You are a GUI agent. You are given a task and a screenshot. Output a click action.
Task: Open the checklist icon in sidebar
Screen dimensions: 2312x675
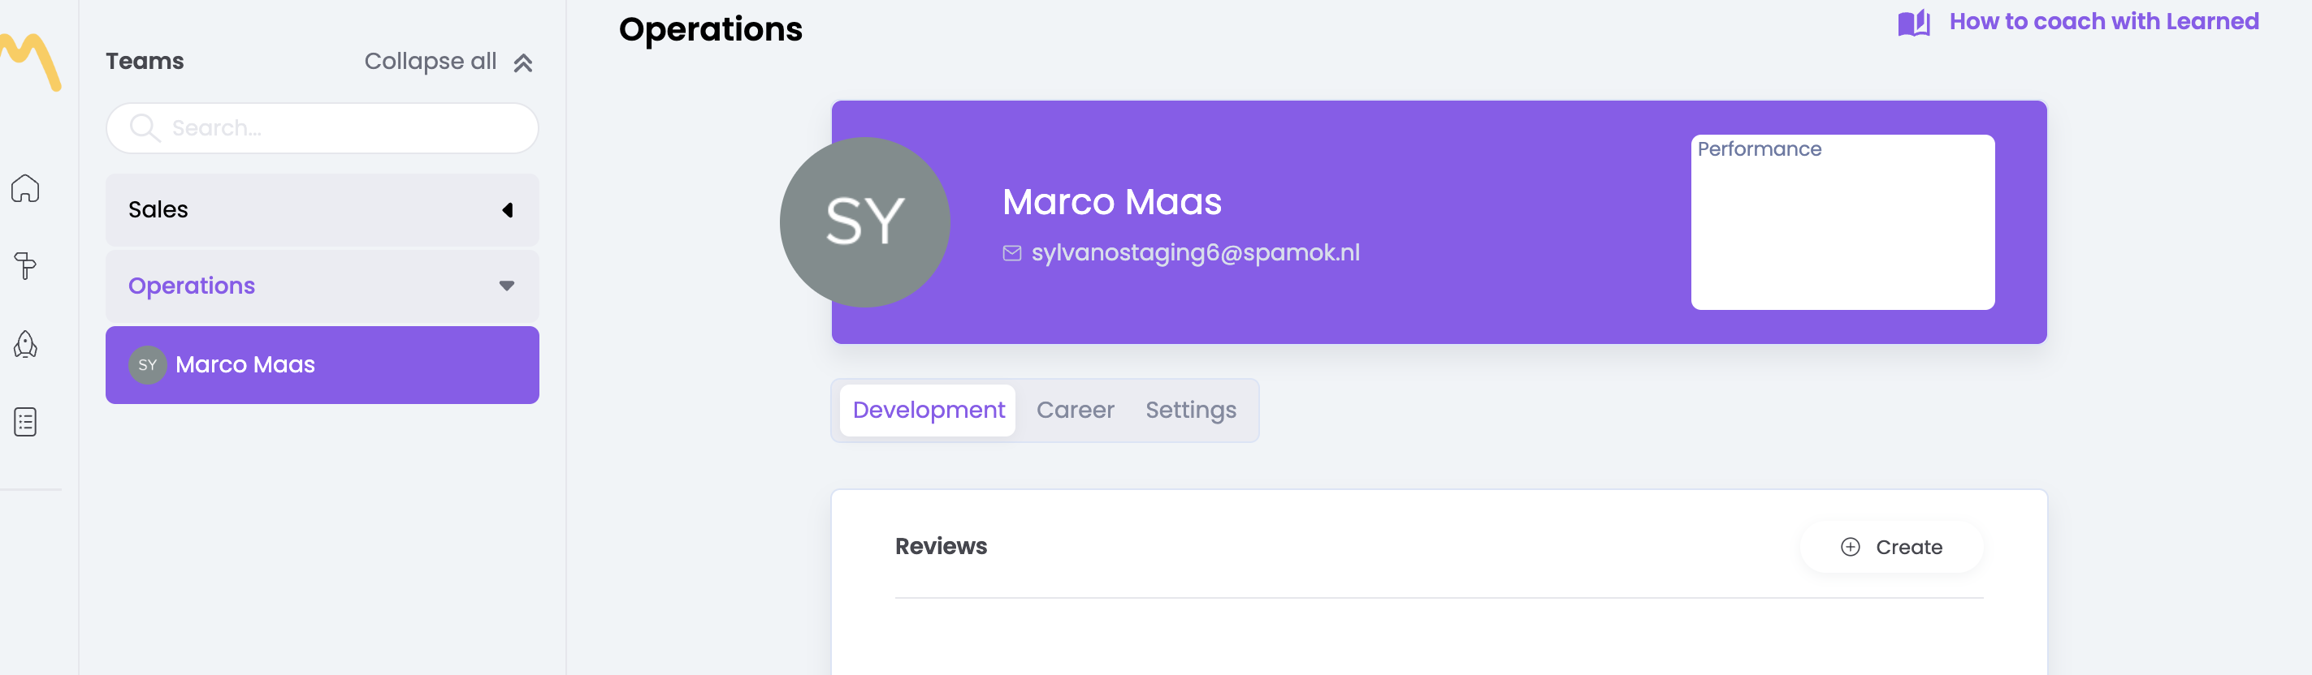[x=25, y=421]
